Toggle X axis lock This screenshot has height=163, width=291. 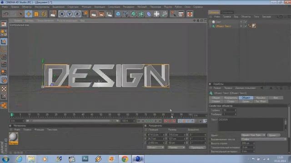click(62, 14)
